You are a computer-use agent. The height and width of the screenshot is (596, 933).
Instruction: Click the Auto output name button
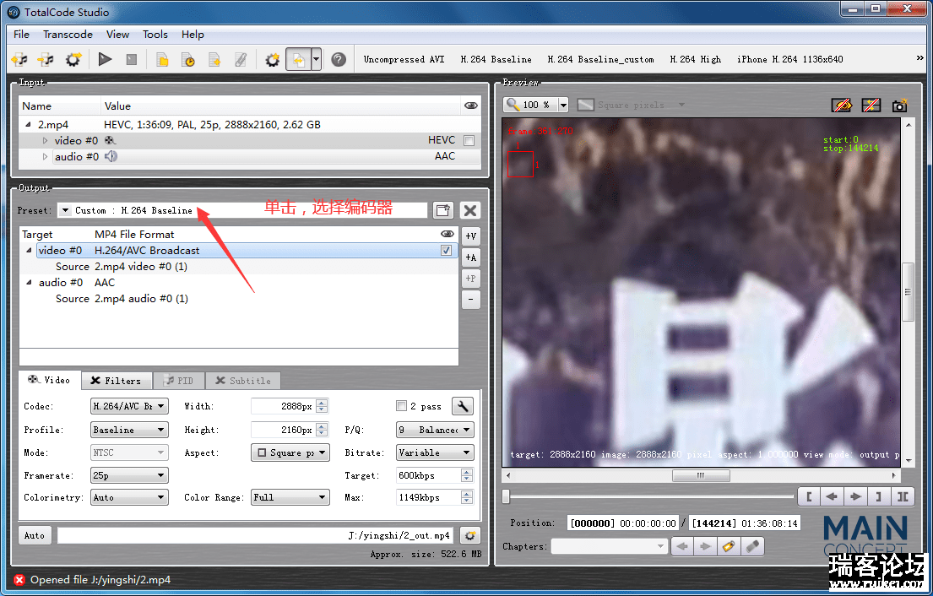pos(35,535)
